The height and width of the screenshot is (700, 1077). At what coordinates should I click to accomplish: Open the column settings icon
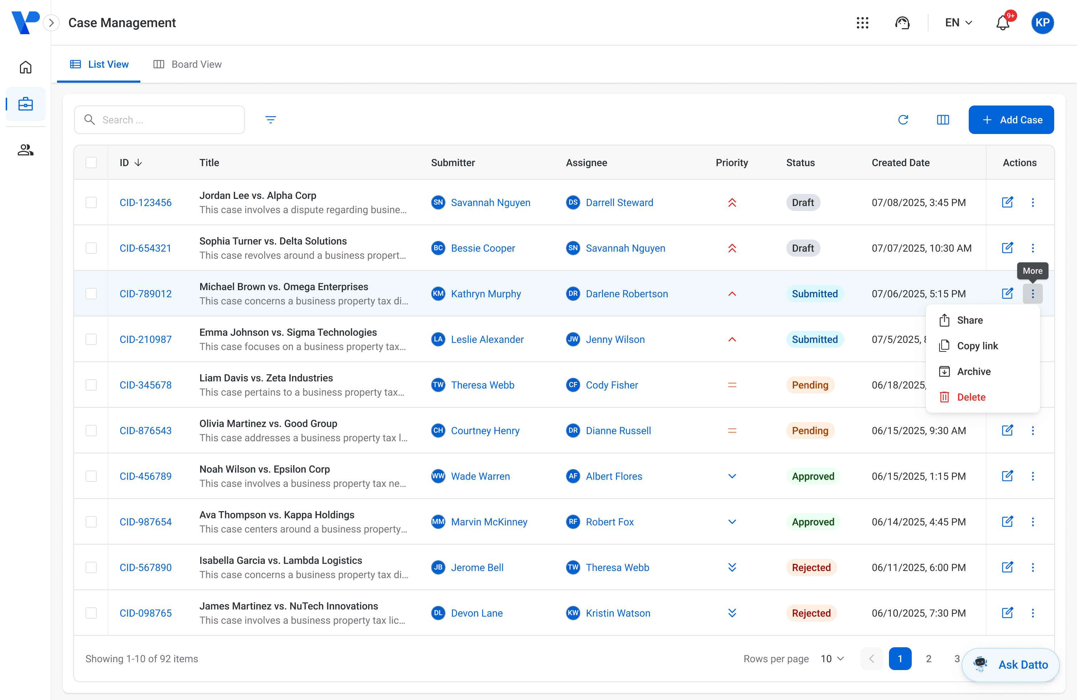point(943,119)
